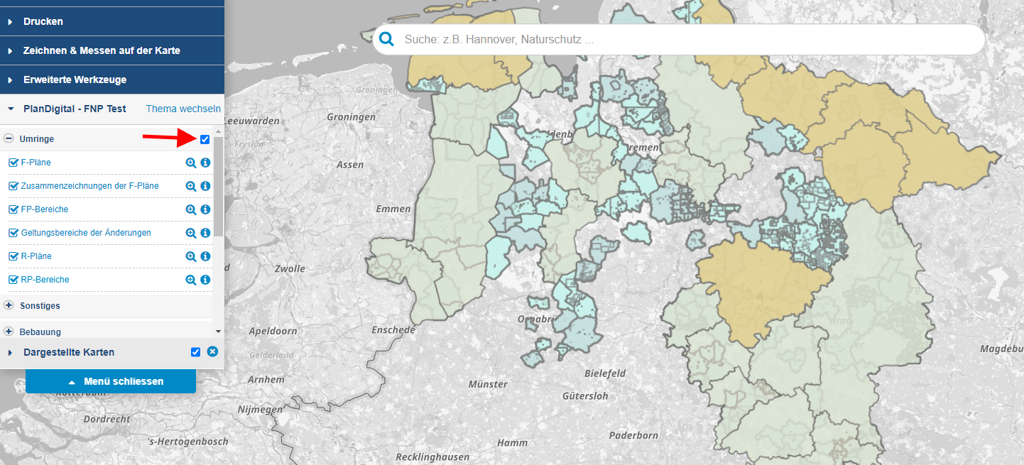Expand the Sonstiges layer group
This screenshot has height=465, width=1024.
pos(9,305)
